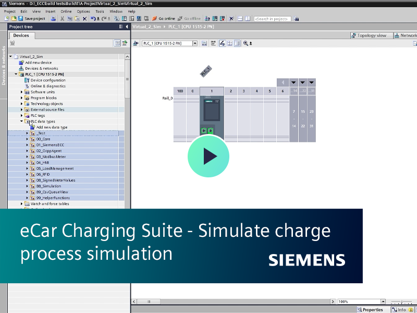Open the View menu
Viewport: 417px width, 313px height.
pos(36,11)
